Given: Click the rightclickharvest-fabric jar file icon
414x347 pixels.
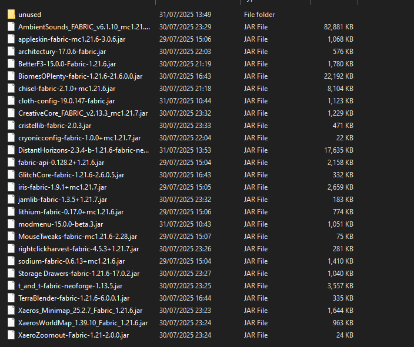Looking at the screenshot, I should [11, 249].
